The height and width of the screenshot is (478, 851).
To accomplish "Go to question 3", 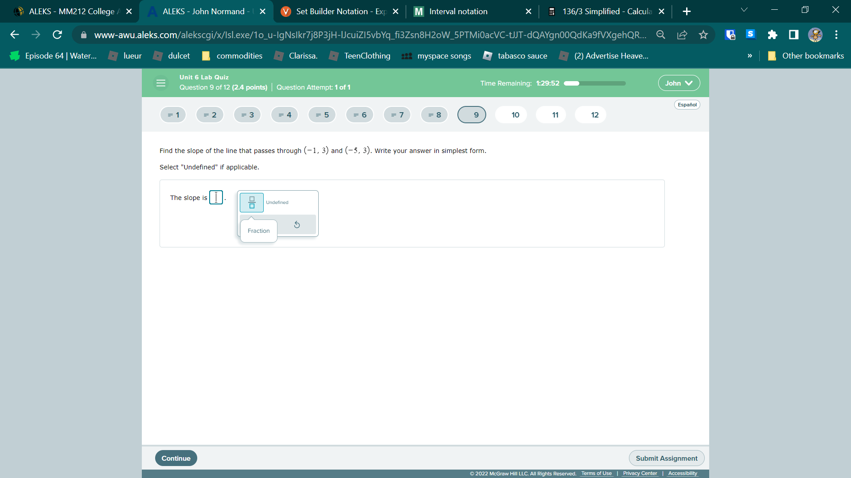I will (247, 115).
